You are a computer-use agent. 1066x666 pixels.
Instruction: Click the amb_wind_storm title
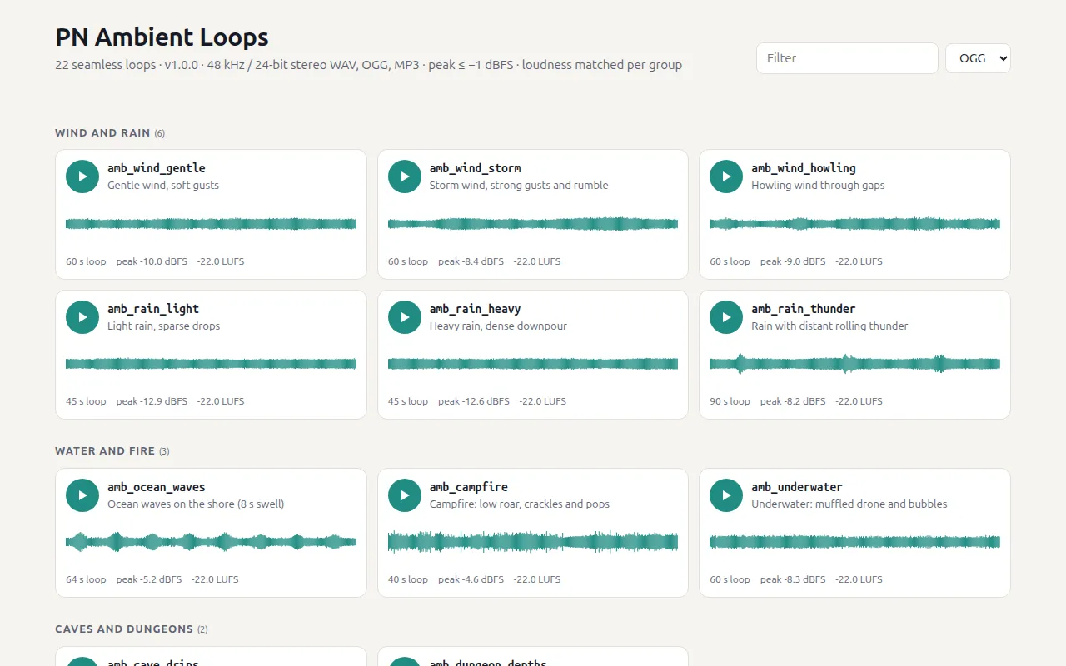click(476, 168)
